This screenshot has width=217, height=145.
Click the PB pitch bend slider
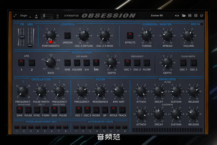coord(22,37)
